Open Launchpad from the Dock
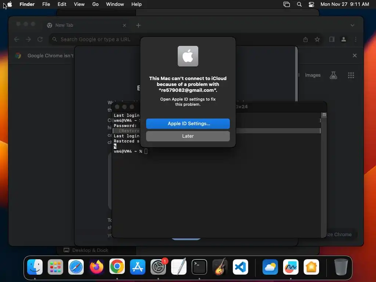This screenshot has width=376, height=282. 55,267
